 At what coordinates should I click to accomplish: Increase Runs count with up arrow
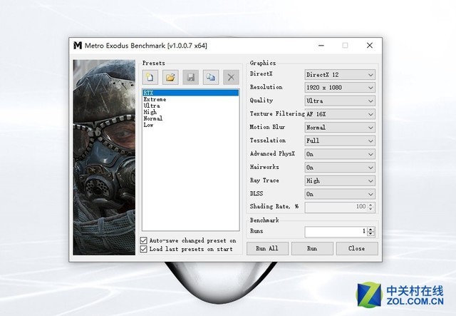[x=370, y=230]
